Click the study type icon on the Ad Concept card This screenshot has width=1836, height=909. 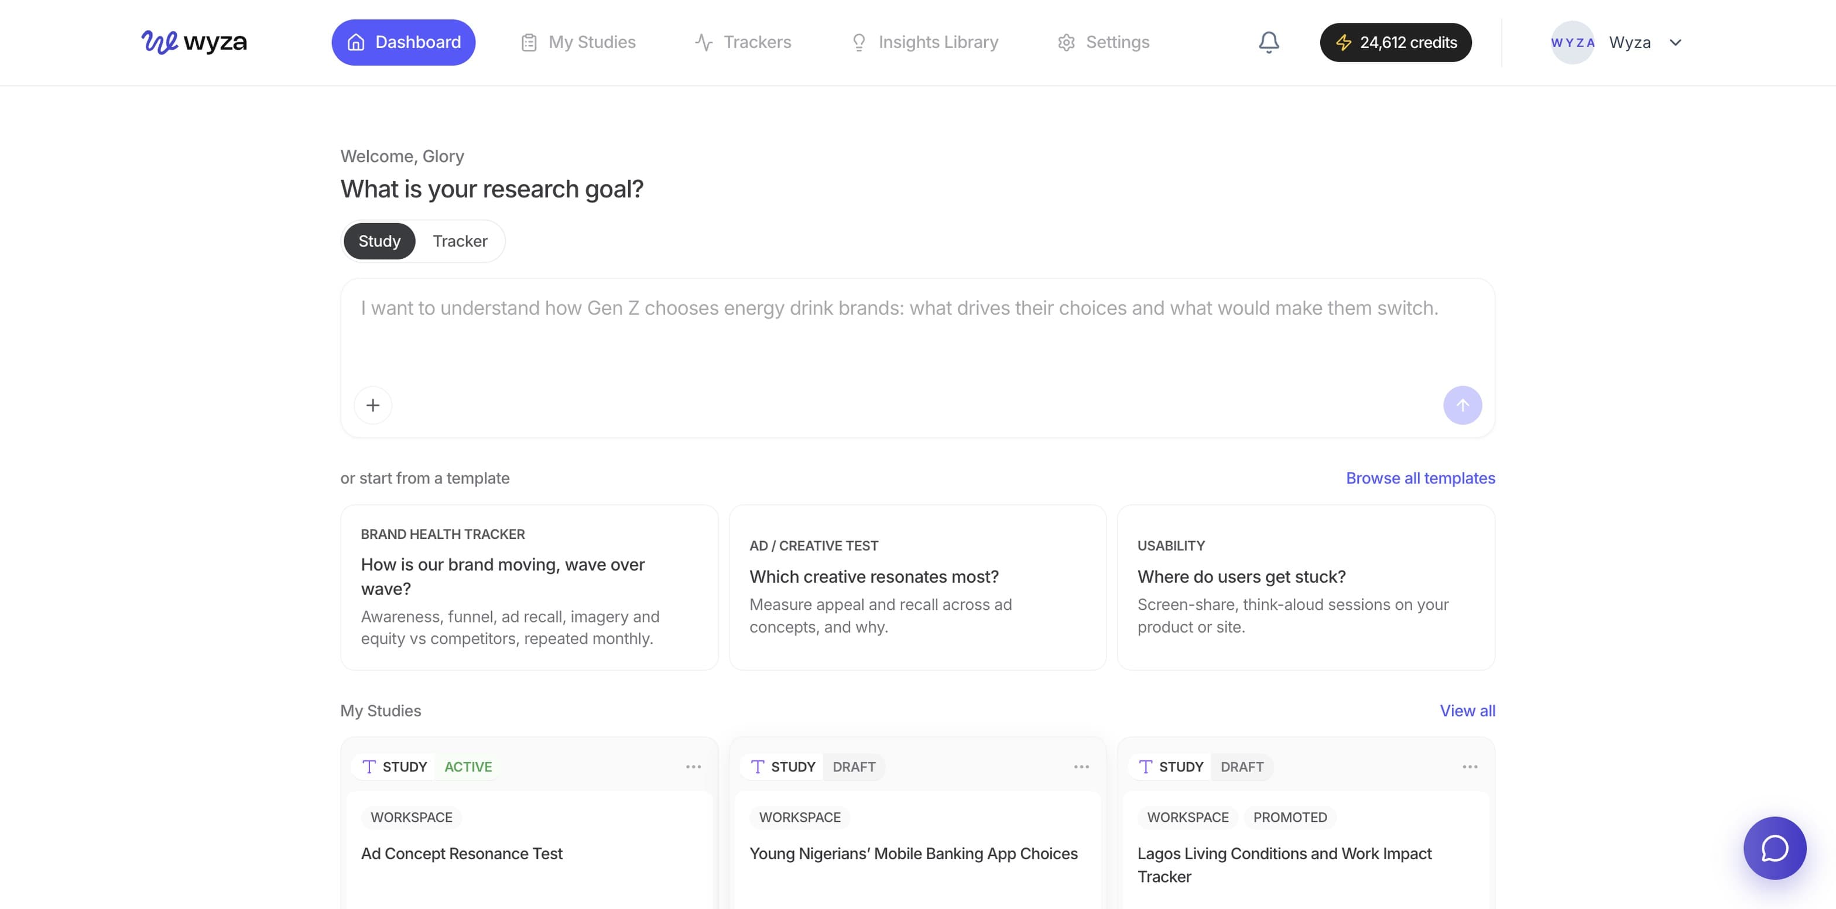368,767
